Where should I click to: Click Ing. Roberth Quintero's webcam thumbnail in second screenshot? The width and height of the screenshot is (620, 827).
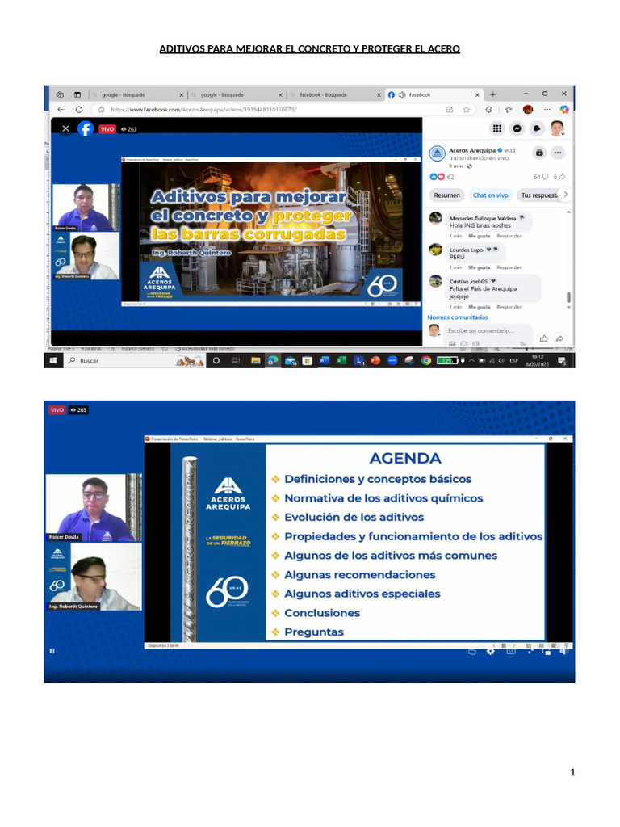point(94,577)
